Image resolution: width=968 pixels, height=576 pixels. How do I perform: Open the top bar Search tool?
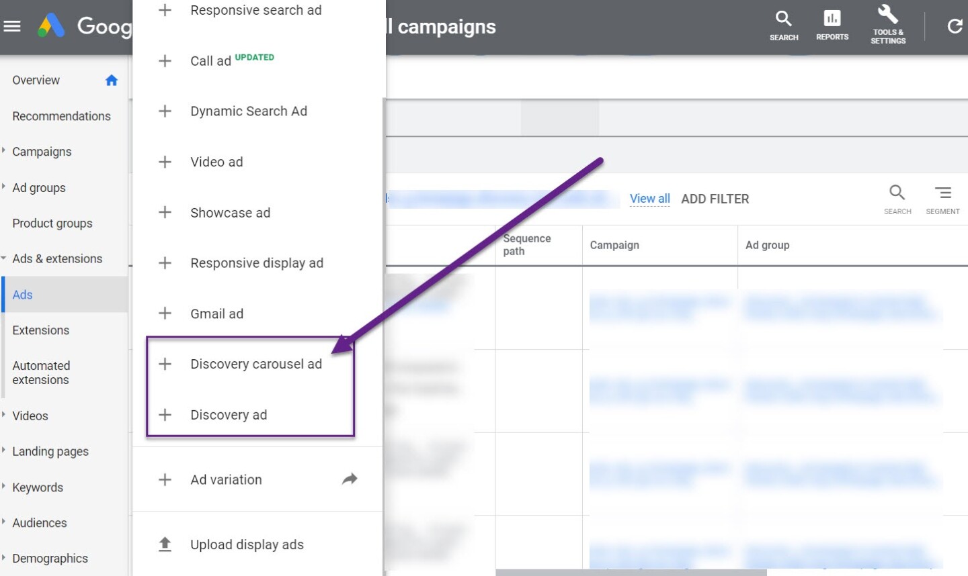tap(784, 26)
